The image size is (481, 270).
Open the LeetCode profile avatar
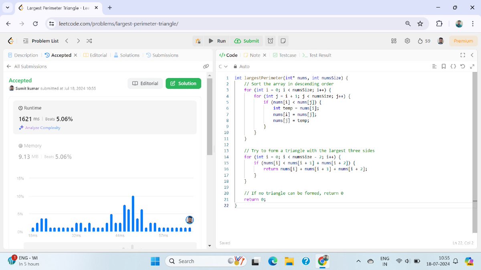click(x=441, y=41)
